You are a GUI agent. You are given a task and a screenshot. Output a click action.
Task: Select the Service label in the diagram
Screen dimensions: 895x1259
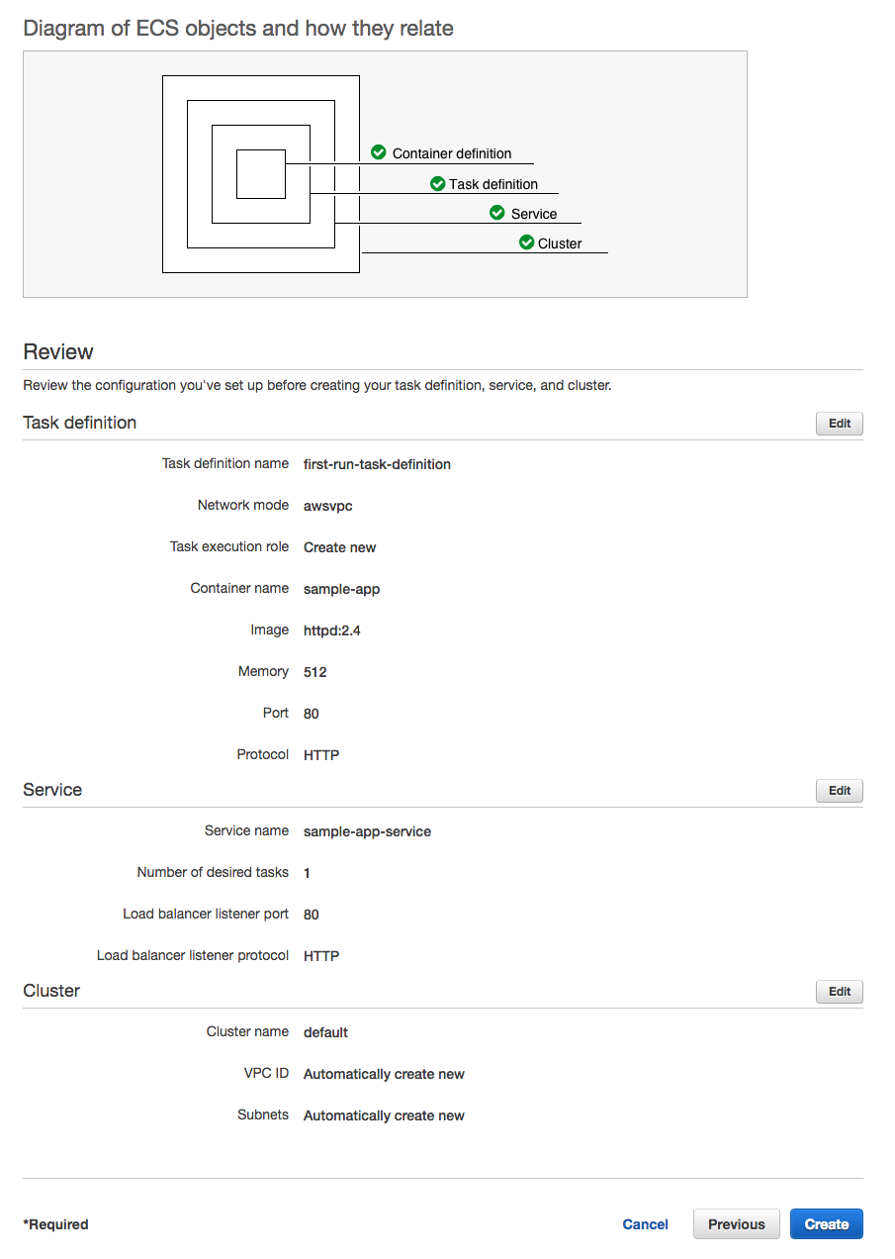pos(534,214)
